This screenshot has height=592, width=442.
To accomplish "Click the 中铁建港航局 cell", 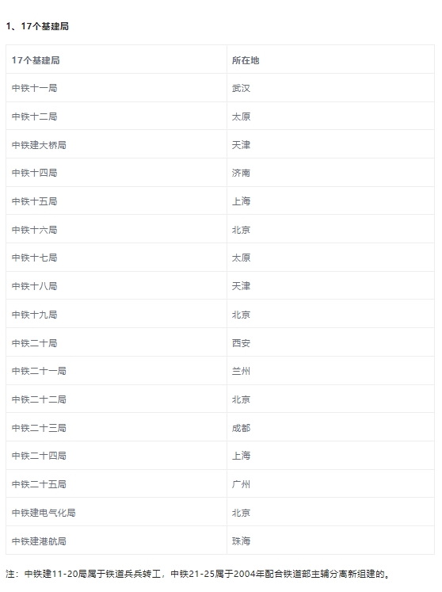I will [116, 540].
